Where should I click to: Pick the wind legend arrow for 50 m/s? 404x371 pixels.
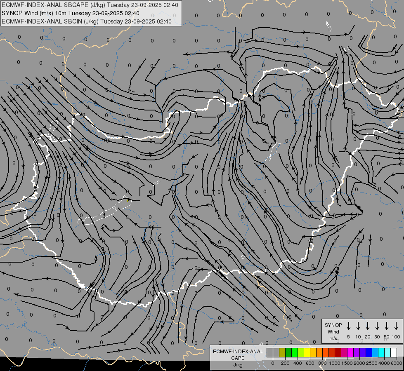(387, 326)
